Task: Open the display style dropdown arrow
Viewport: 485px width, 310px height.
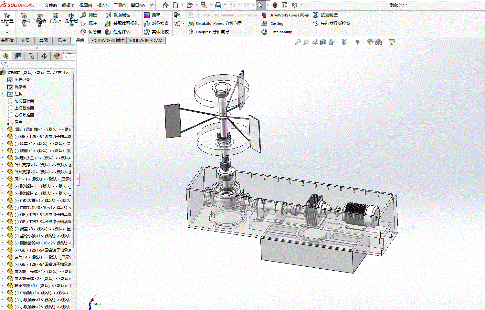Action: click(x=351, y=42)
